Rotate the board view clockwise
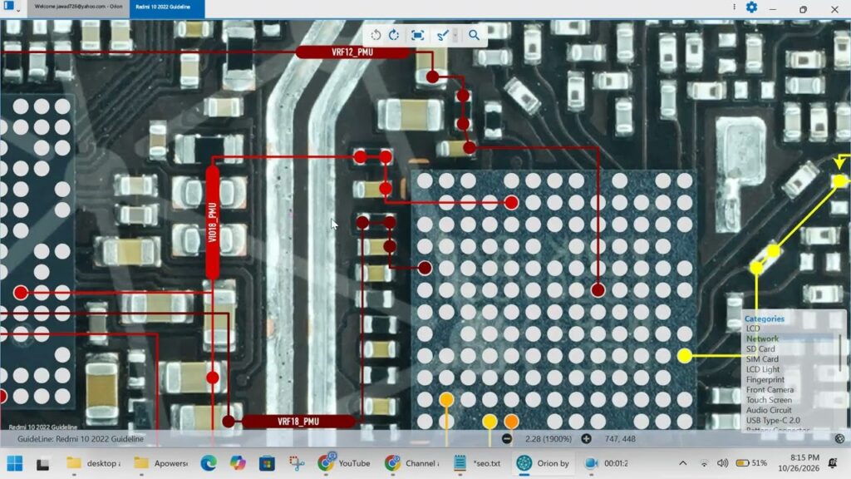This screenshot has width=851, height=479. 394,35
